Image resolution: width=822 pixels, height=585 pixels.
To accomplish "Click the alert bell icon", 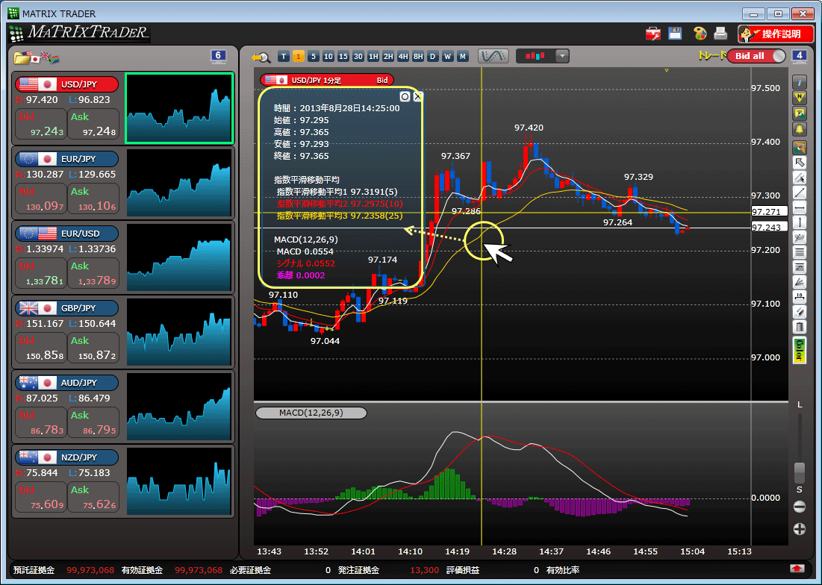I will click(800, 129).
